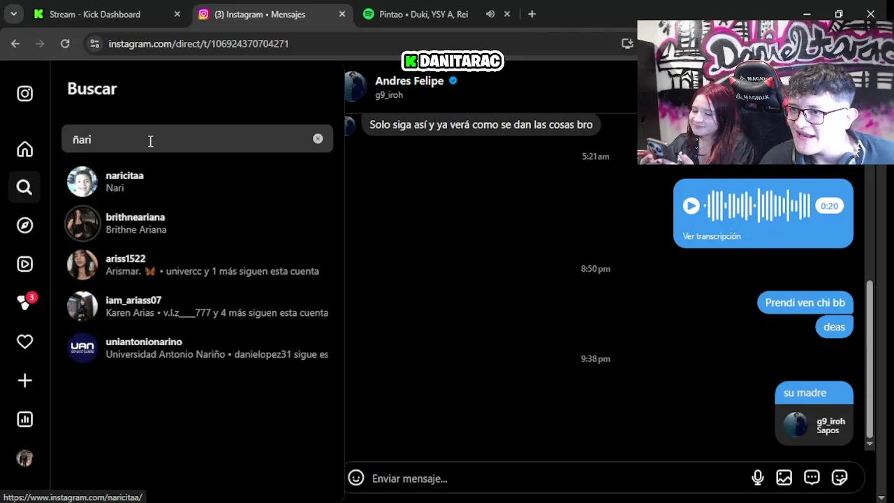The width and height of the screenshot is (894, 503).
Task: Open the shared g9_iroh Sapos post
Action: 814,425
